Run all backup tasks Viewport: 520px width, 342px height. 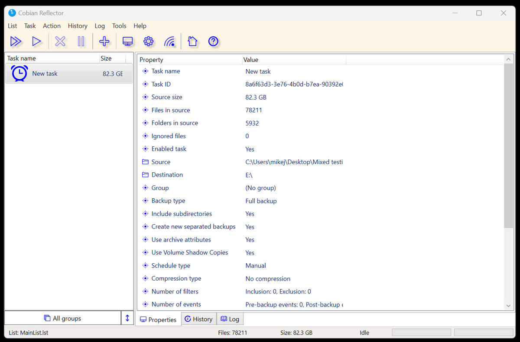pos(16,41)
